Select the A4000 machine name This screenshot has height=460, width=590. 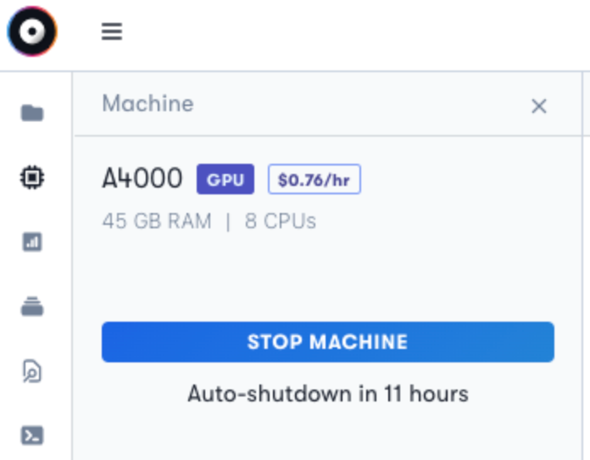[x=142, y=178]
